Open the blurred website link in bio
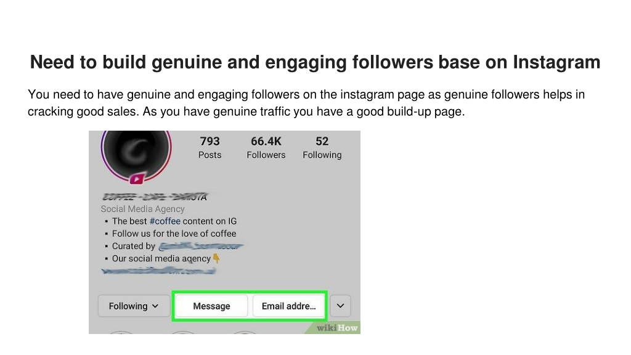Image resolution: width=631 pixels, height=355 pixels. (158, 271)
